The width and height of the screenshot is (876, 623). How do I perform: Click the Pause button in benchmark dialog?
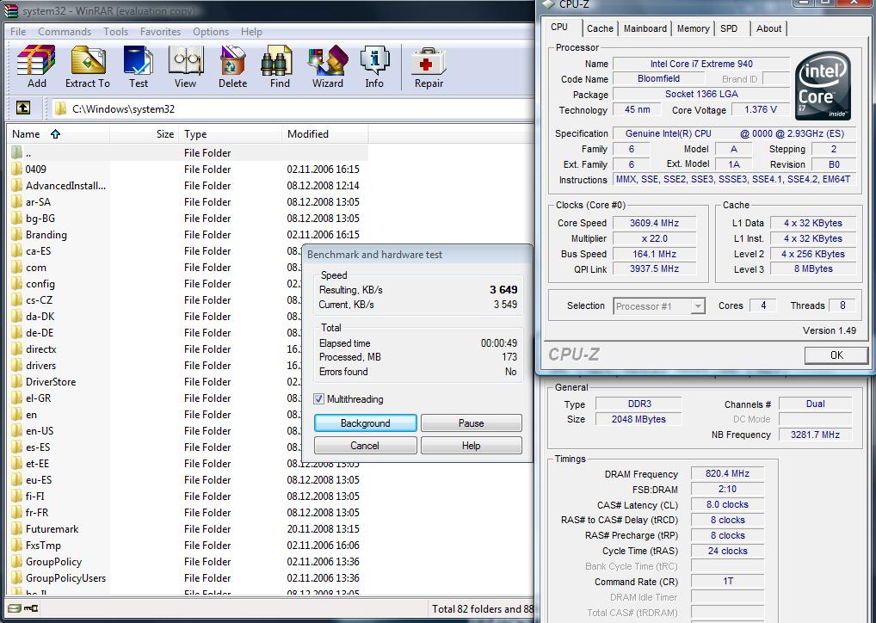coord(471,423)
